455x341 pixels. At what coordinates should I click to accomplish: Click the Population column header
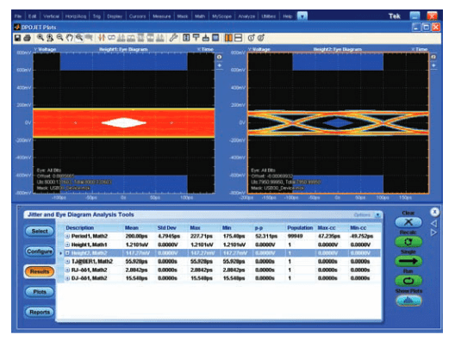(300, 227)
